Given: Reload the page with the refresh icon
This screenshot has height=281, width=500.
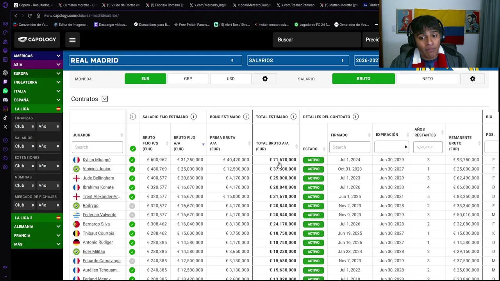Looking at the screenshot, I should 30,16.
